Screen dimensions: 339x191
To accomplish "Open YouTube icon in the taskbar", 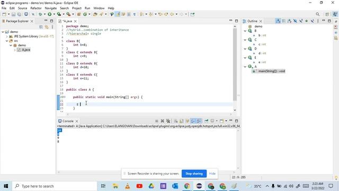I will point(139,186).
